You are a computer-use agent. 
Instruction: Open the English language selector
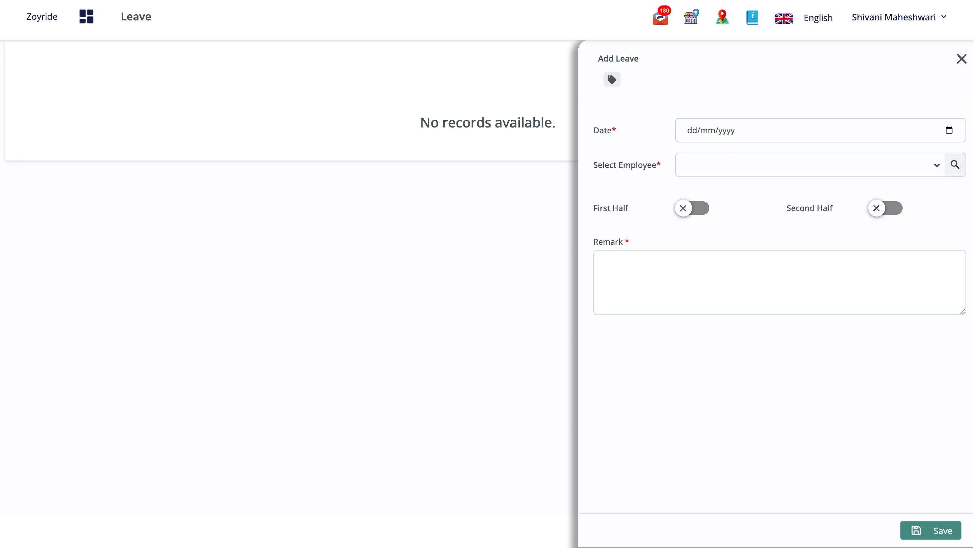(x=818, y=18)
